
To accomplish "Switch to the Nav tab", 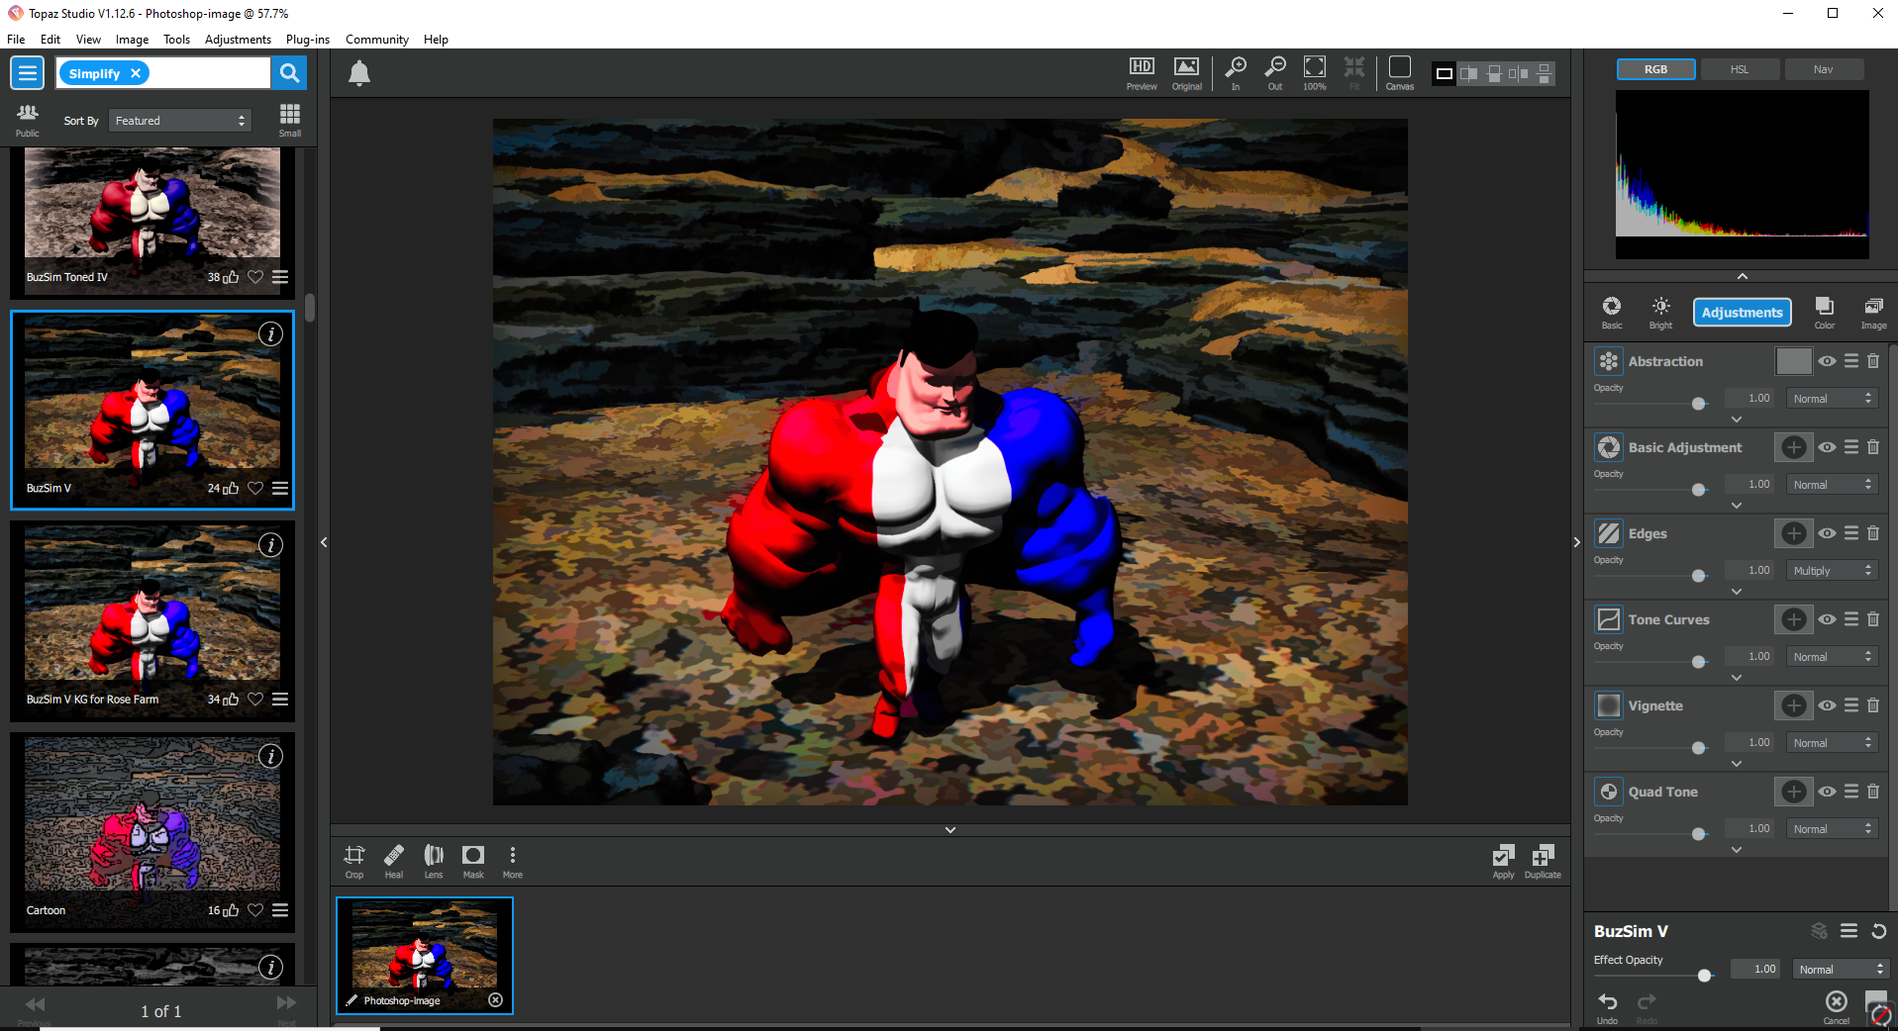I will [x=1824, y=69].
